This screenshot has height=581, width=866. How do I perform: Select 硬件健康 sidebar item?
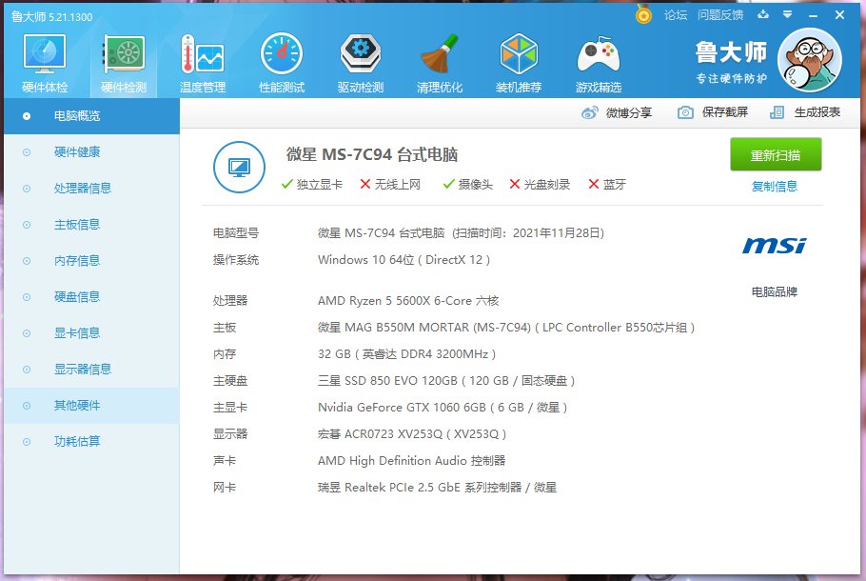(91, 152)
